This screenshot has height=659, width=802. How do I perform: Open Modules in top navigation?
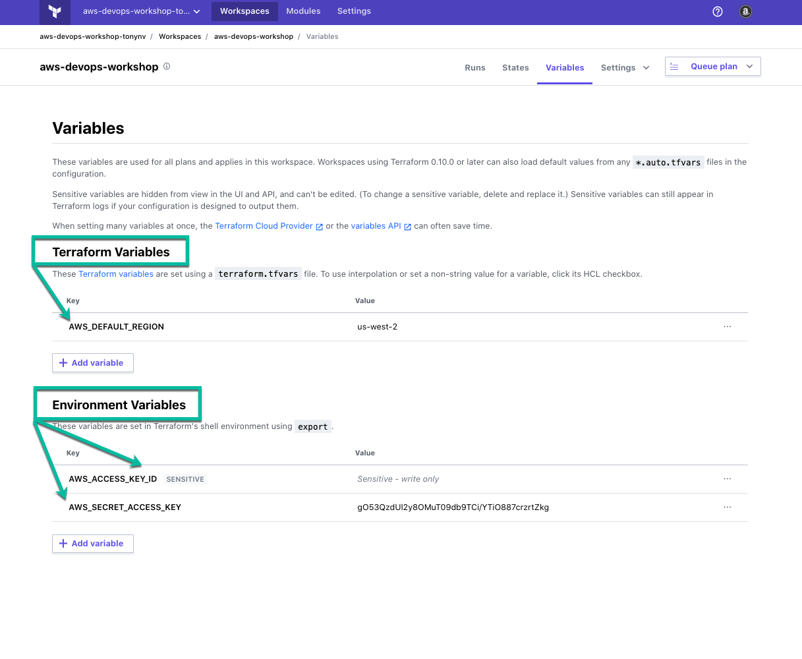303,11
